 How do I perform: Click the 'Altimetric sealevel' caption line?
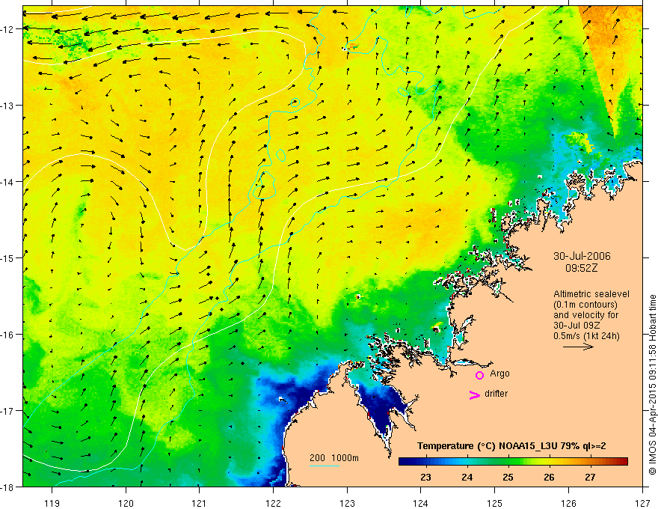591,294
